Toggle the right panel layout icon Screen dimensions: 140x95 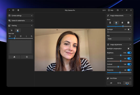coord(118,10)
